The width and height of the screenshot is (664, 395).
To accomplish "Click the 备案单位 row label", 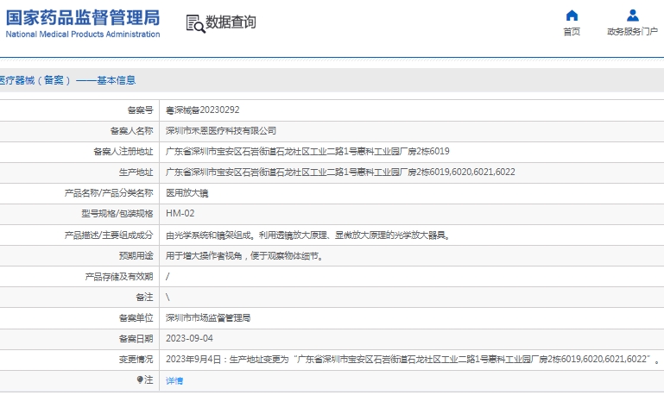I will point(136,317).
